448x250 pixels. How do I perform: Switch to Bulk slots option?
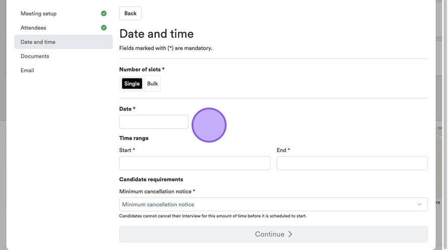[152, 84]
